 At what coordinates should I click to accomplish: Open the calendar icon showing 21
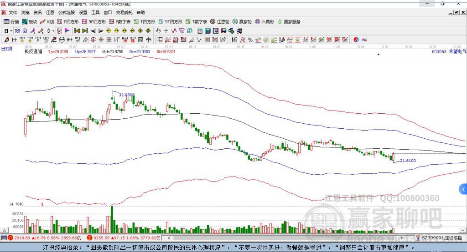click(x=200, y=31)
